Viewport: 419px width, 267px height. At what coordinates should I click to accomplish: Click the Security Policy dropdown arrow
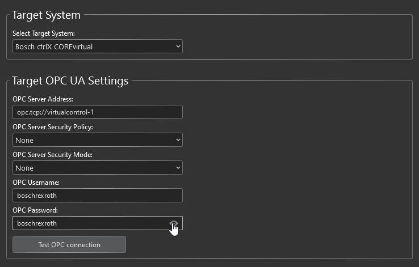click(x=178, y=140)
